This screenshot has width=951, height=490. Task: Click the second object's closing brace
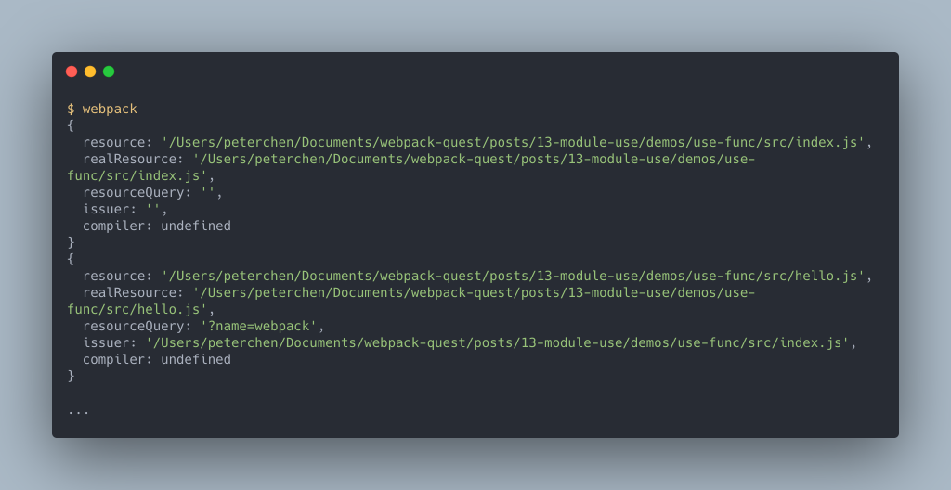point(71,376)
